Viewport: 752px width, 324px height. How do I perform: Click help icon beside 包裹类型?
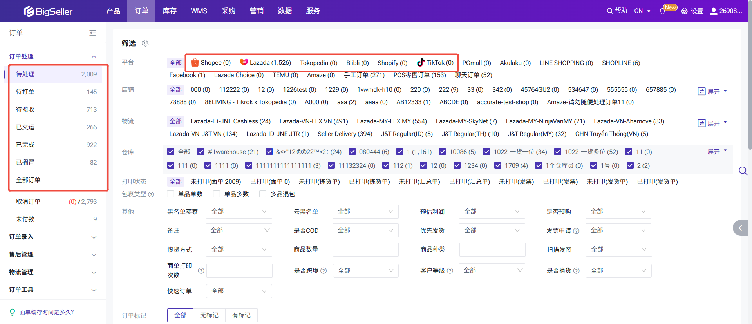[x=151, y=194]
